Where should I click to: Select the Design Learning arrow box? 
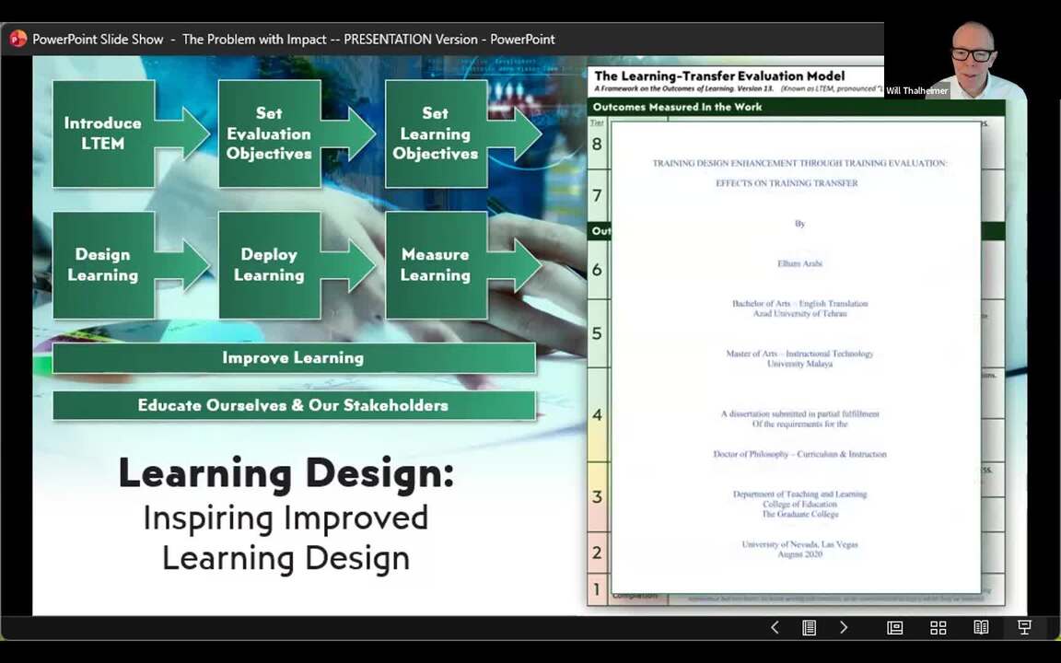point(103,265)
